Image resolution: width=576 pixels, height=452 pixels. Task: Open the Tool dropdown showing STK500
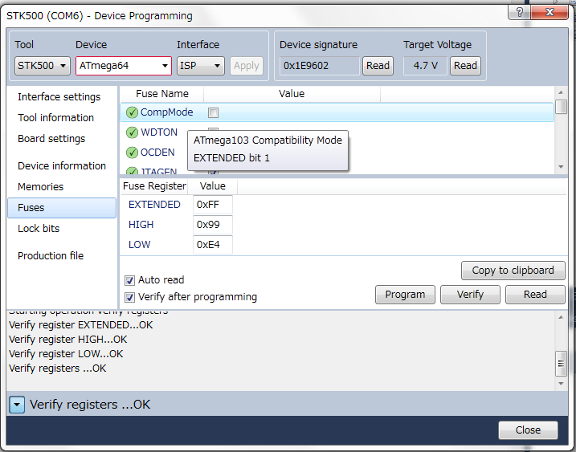pyautogui.click(x=43, y=66)
